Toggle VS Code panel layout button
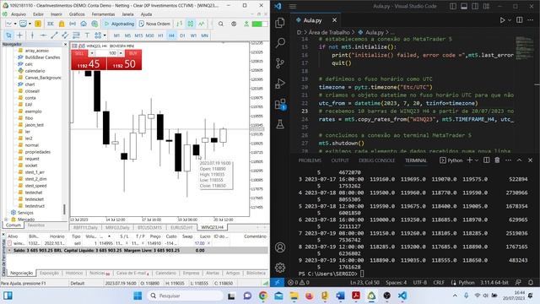 coord(464,6)
